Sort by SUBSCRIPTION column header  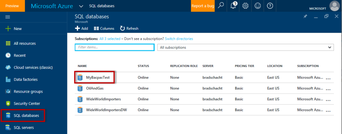click(x=308, y=66)
